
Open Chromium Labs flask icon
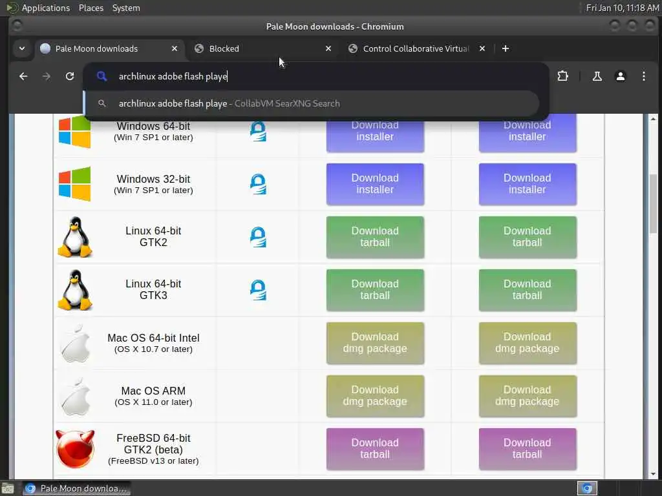(x=597, y=76)
